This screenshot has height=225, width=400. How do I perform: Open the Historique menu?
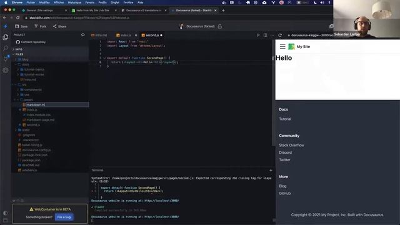(74, 2)
